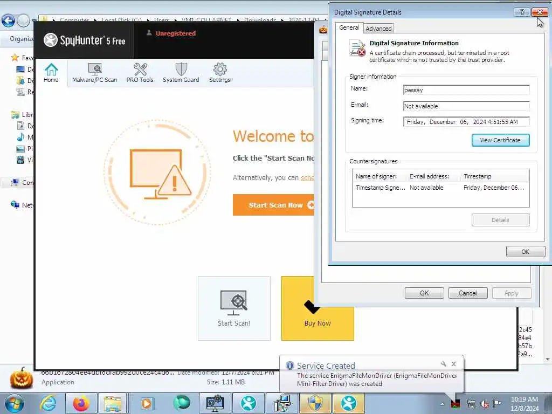
Task: Click Apply in the properties dialog
Action: click(512, 293)
